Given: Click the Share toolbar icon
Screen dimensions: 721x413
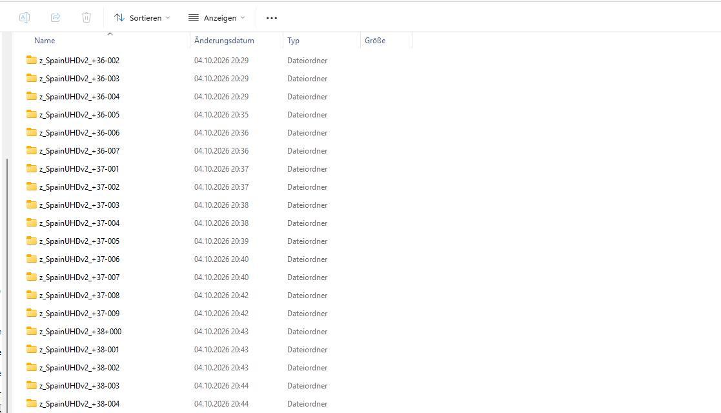Looking at the screenshot, I should coord(55,17).
